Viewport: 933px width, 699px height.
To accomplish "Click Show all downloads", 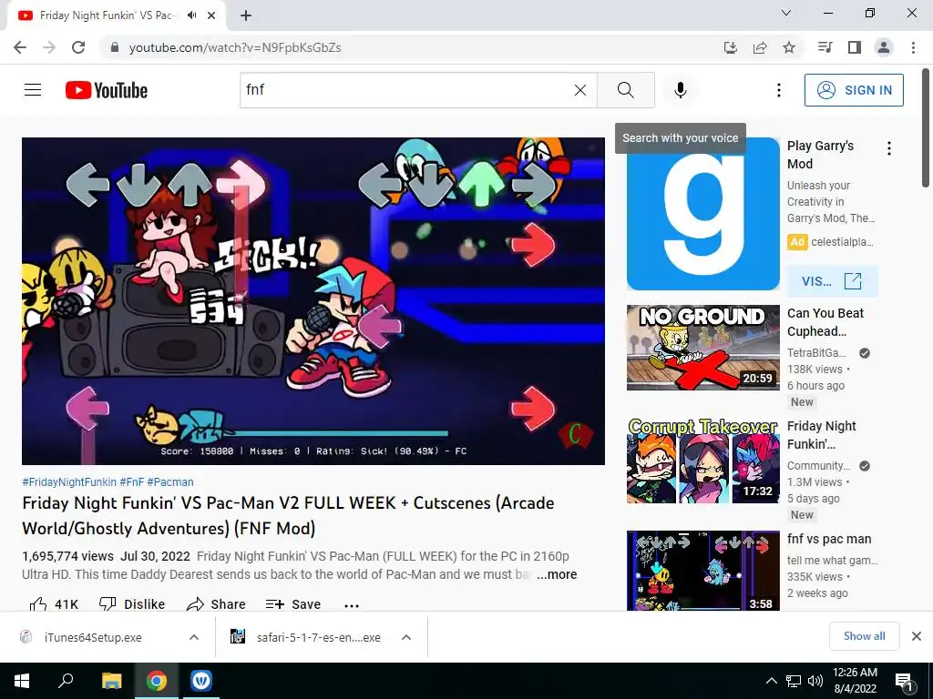I will 864,636.
